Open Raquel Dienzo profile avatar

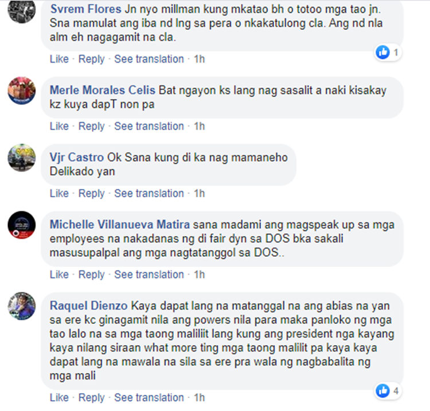[x=21, y=306]
